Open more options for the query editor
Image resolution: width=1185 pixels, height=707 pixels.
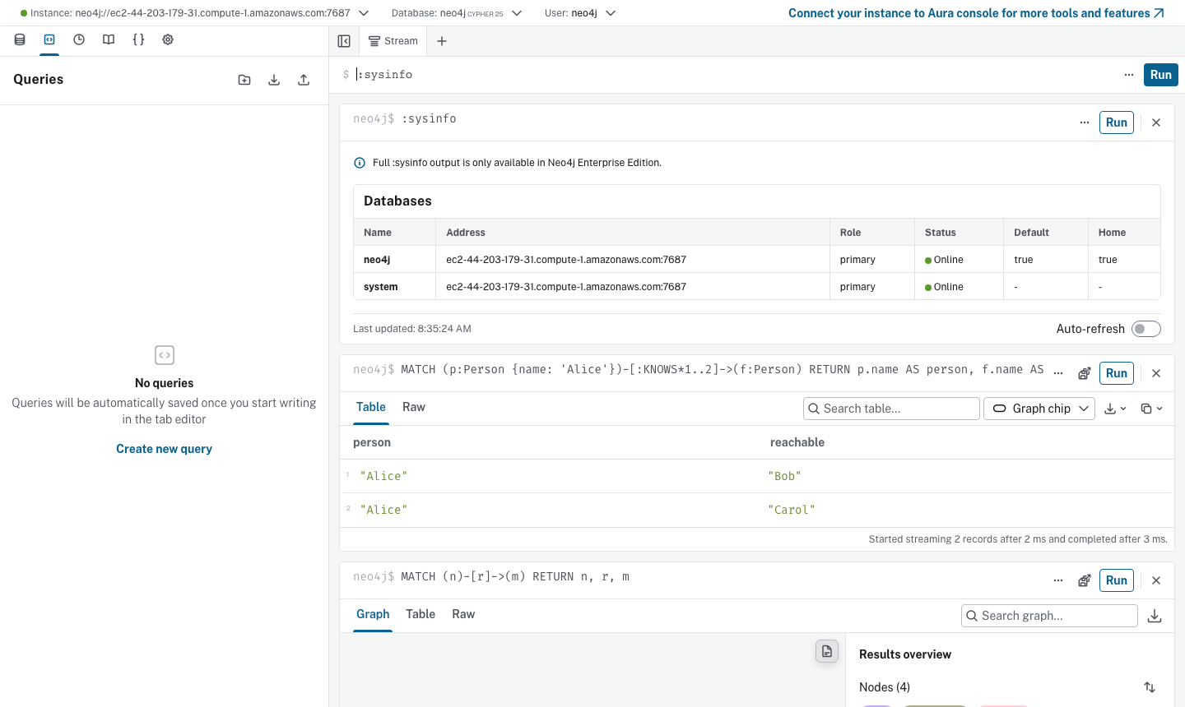point(1129,75)
